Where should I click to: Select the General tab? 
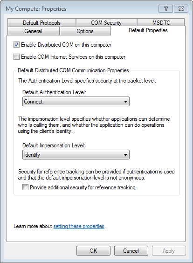click(33, 31)
